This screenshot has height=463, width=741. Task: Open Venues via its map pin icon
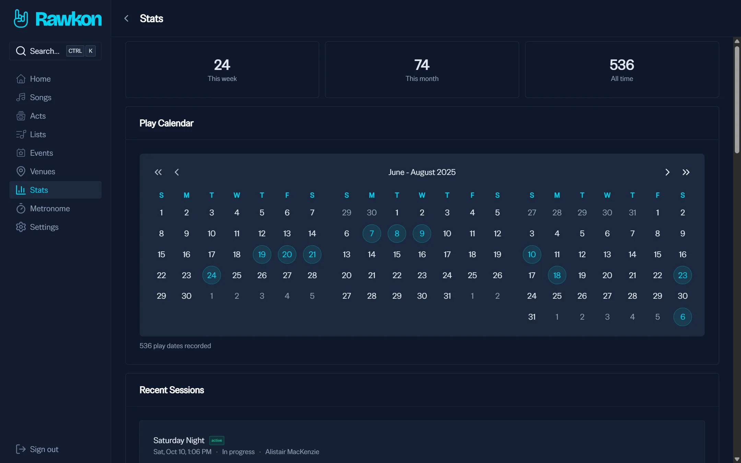pos(21,171)
